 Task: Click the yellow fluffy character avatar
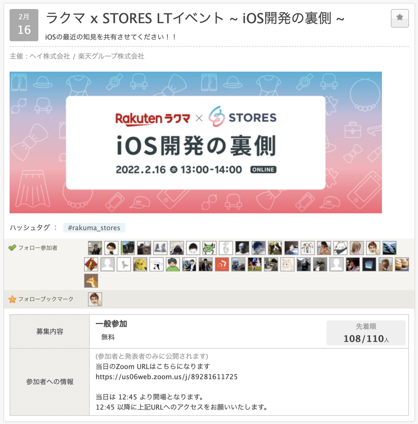click(140, 264)
